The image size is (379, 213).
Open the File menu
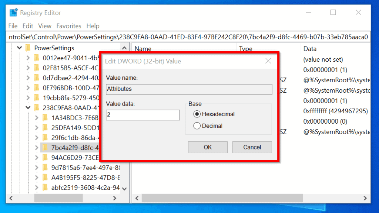pyautogui.click(x=13, y=26)
